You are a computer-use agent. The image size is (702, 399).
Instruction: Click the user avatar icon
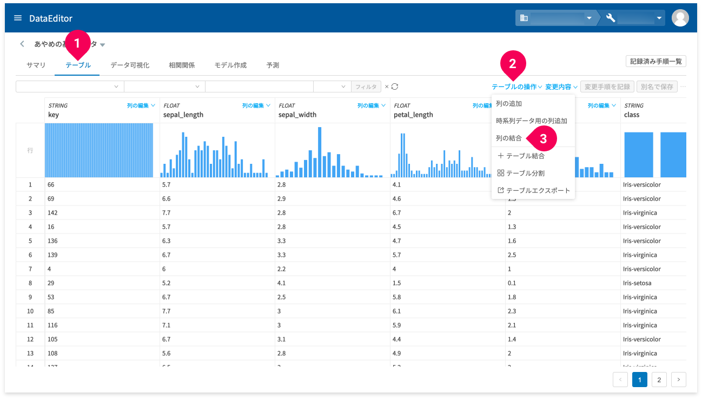point(680,18)
